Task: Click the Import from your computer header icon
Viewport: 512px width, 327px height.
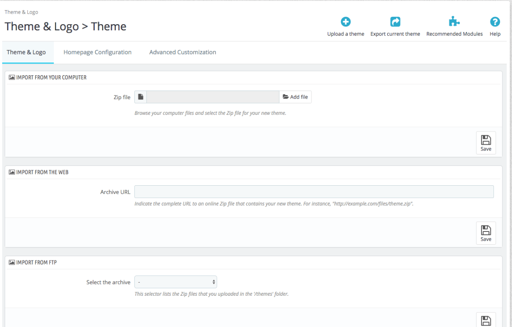Action: (11, 77)
